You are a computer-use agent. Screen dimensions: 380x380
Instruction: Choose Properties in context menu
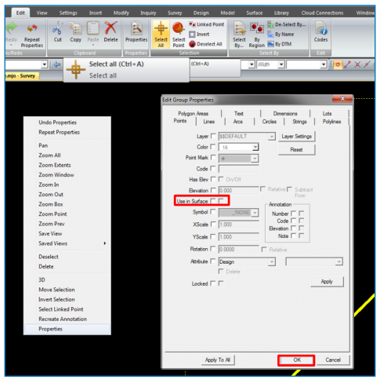tap(67, 329)
